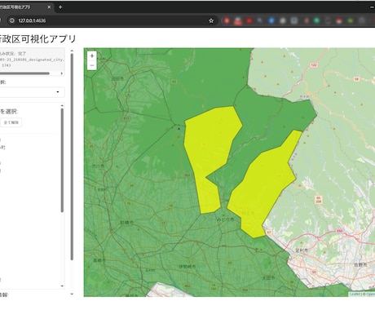Click the up arrow of the sidebar scrollbar
The image size is (375, 310).
point(72,51)
